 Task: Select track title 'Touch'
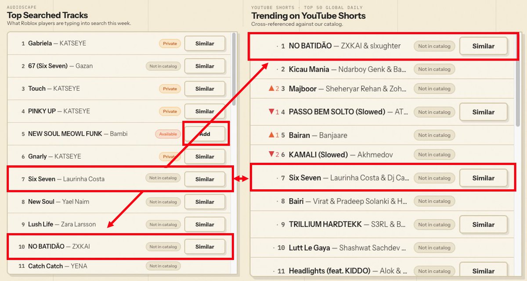[x=37, y=89]
